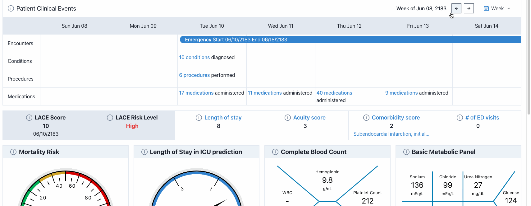This screenshot has height=206, width=531.
Task: Click the Fri Jun 13 column header
Action: pos(418,26)
